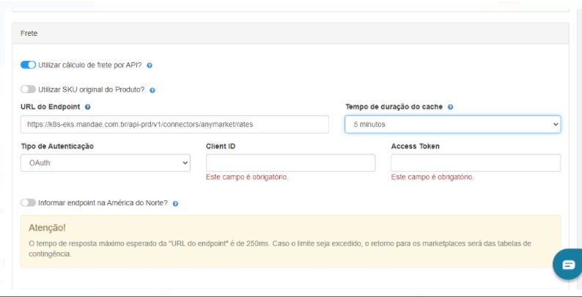This screenshot has height=297, width=582.
Task: Open 'Tempo de duração do cache' dropdown
Action: click(x=452, y=125)
